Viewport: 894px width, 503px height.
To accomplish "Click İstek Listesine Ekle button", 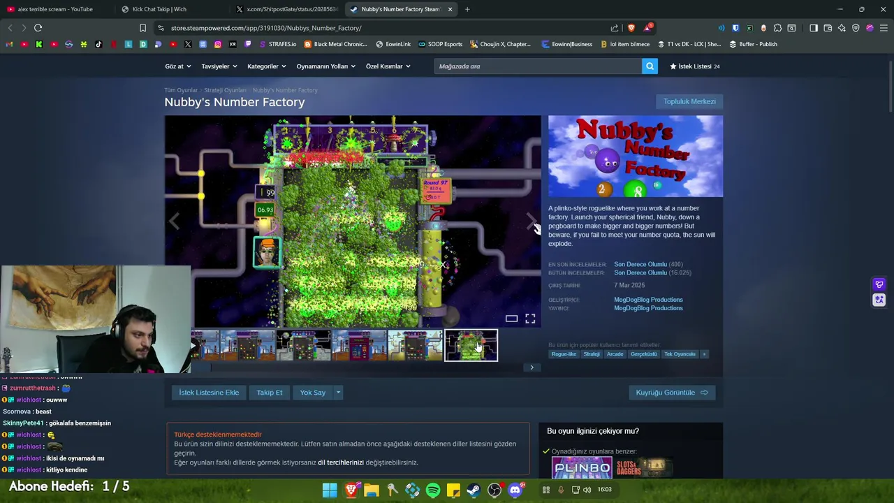I will click(x=209, y=393).
